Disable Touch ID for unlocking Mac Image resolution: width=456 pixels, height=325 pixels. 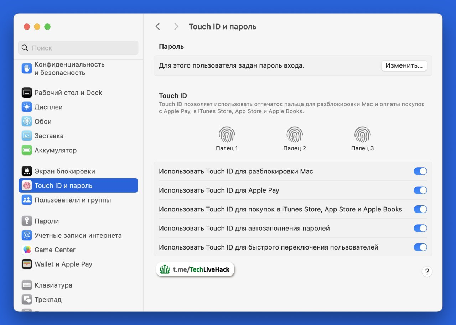pyautogui.click(x=420, y=171)
